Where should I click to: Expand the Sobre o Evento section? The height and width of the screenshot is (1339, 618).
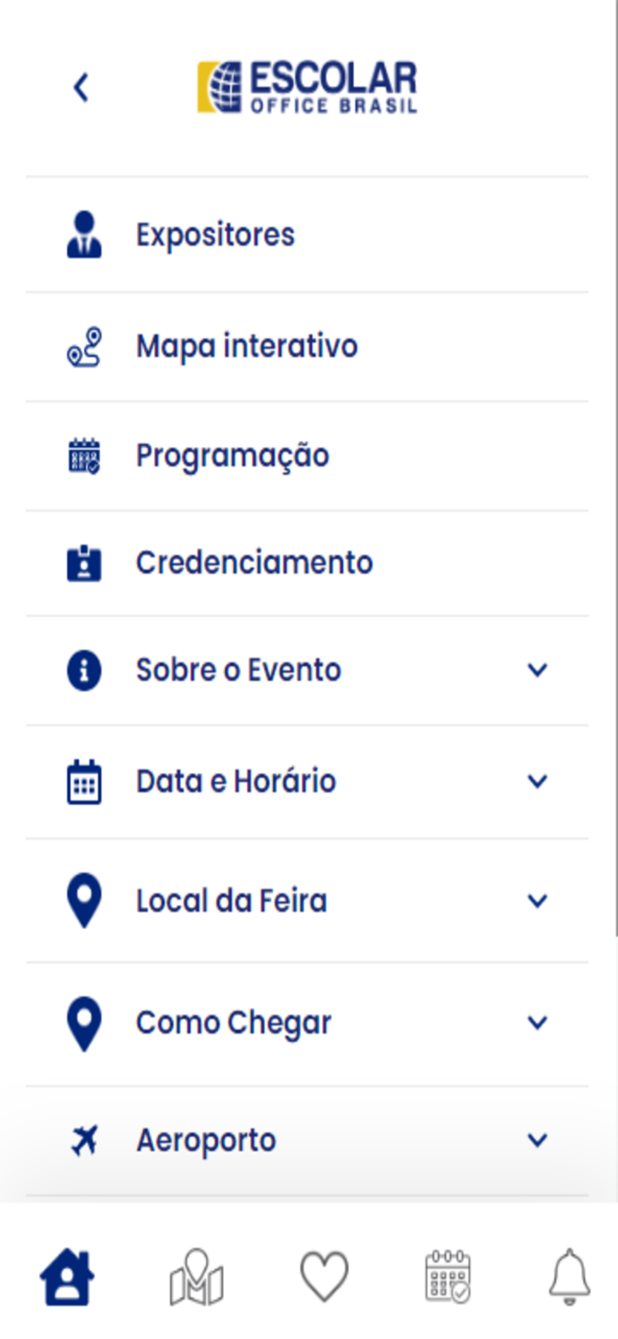coord(537,669)
